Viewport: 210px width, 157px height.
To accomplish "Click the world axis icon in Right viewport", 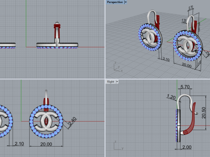I will (x=119, y=145).
